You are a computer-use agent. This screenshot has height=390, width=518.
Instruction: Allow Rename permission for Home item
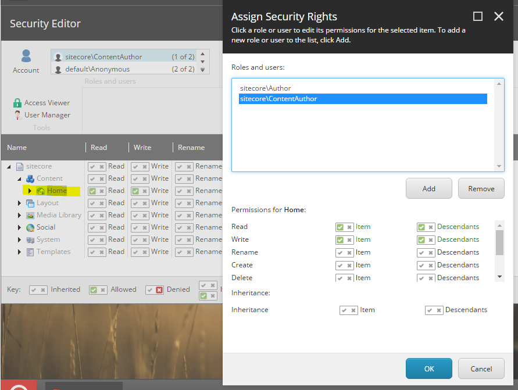340,253
